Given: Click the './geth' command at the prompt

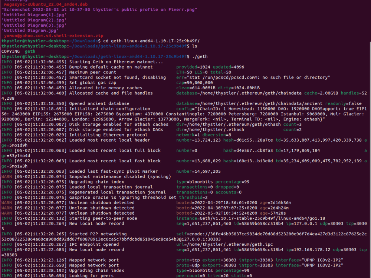Looking at the screenshot, I should (200, 56).
